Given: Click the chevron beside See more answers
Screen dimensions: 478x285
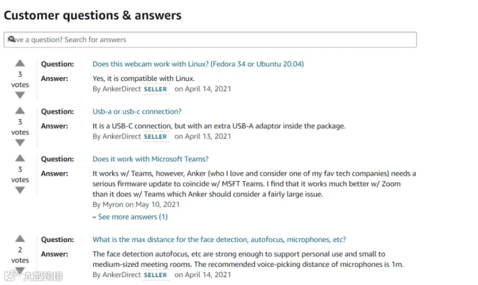Looking at the screenshot, I should [95, 217].
